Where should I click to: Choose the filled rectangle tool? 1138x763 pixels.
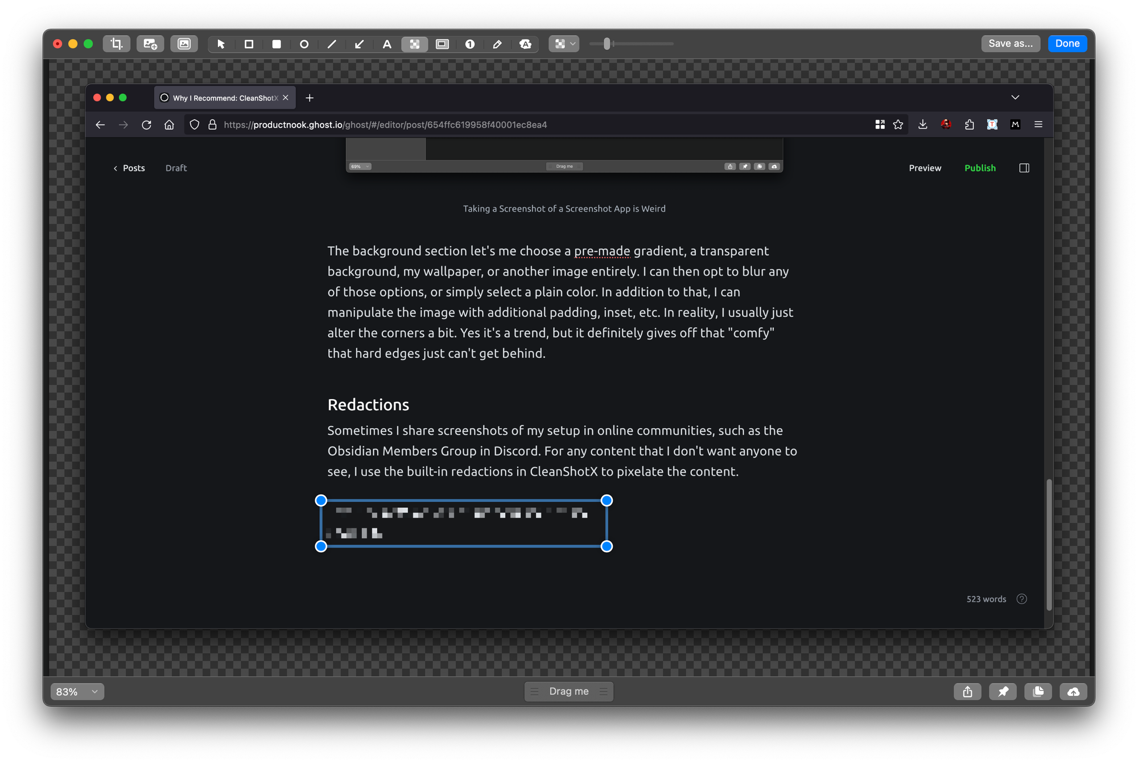coord(277,44)
